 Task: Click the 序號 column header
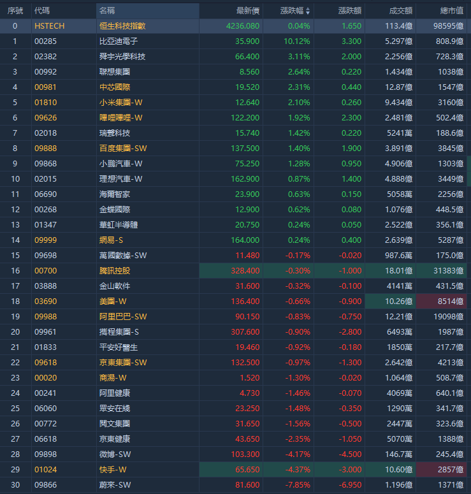pos(15,11)
